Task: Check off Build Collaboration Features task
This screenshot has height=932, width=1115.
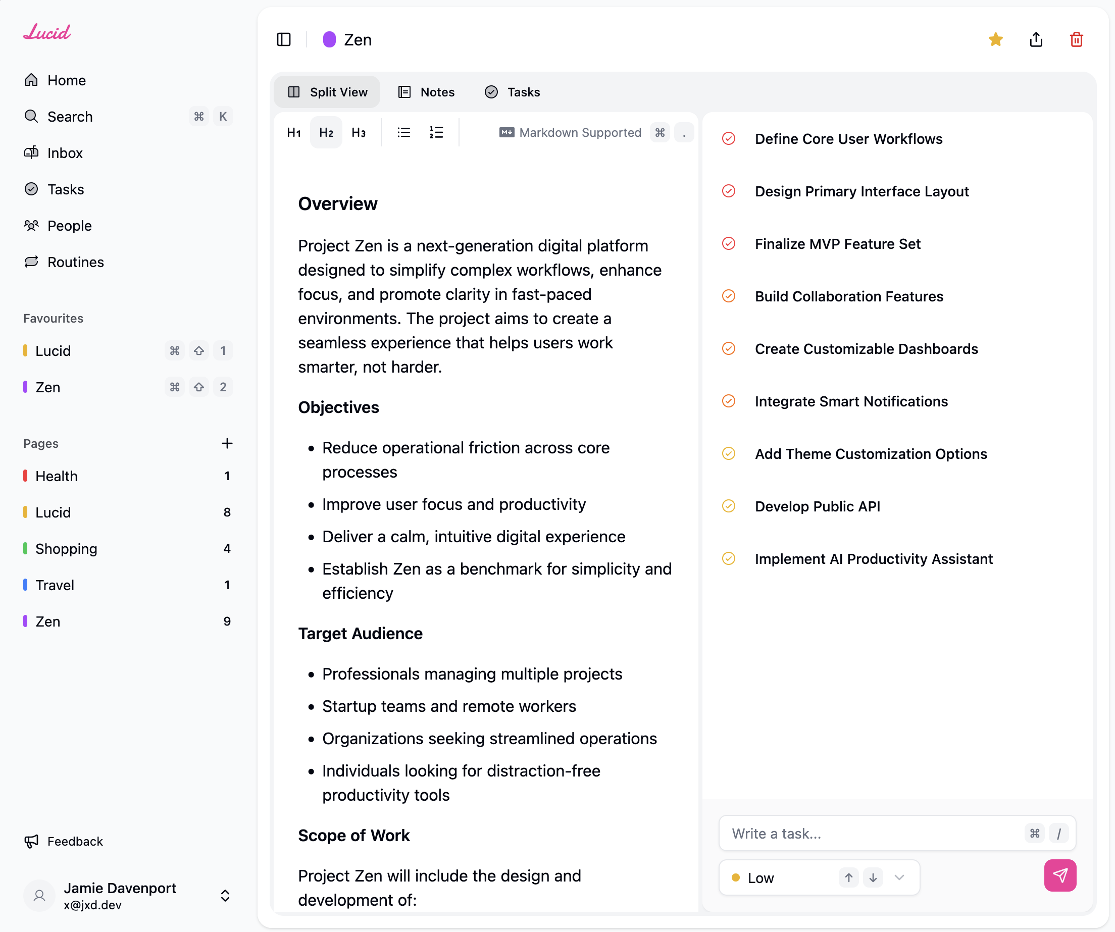Action: tap(729, 296)
